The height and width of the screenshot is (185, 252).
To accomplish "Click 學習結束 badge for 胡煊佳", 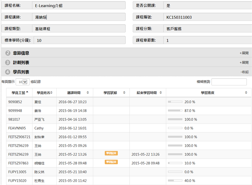I will [111, 162].
